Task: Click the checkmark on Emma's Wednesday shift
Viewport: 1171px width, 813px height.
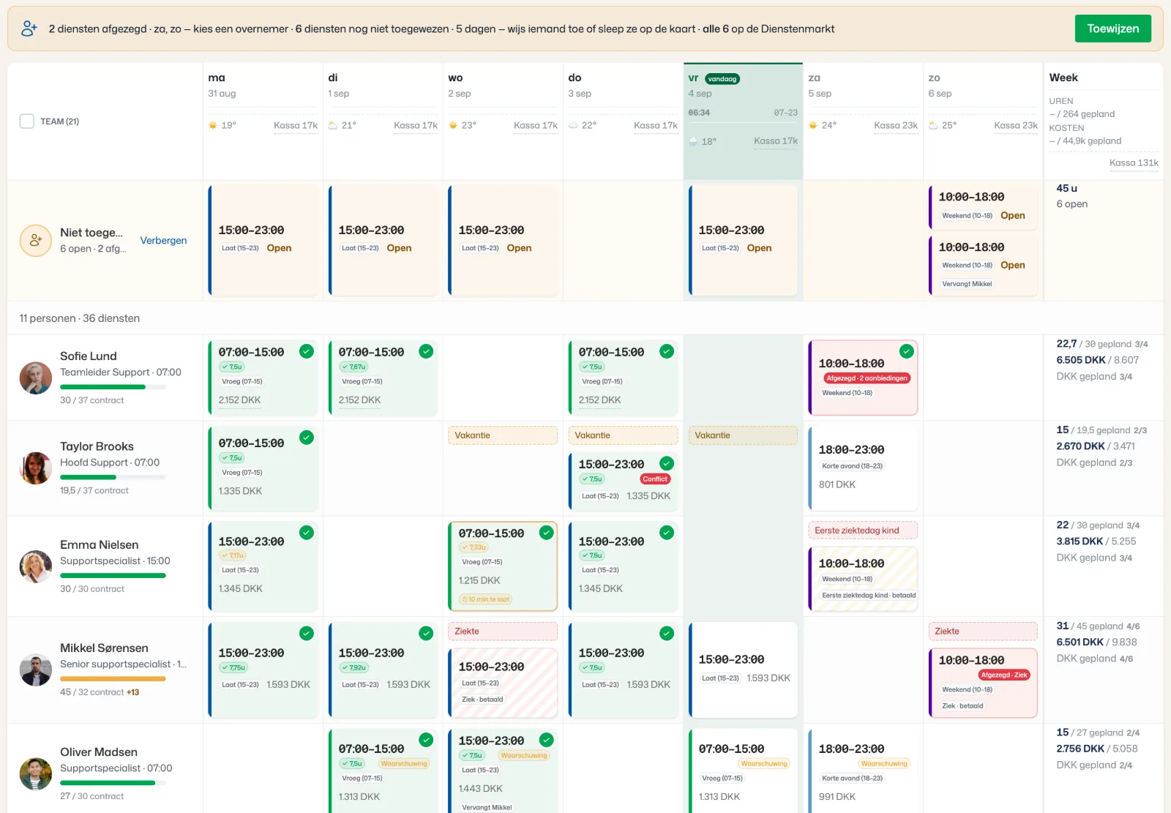Action: tap(547, 533)
